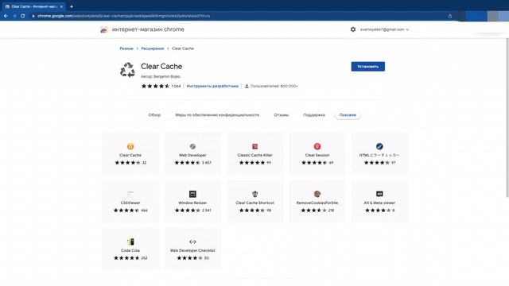509x286 pixels.
Task: Click the Clear Cache breadcrumb text
Action: click(183, 48)
